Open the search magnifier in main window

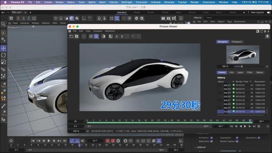click(x=3, y=24)
